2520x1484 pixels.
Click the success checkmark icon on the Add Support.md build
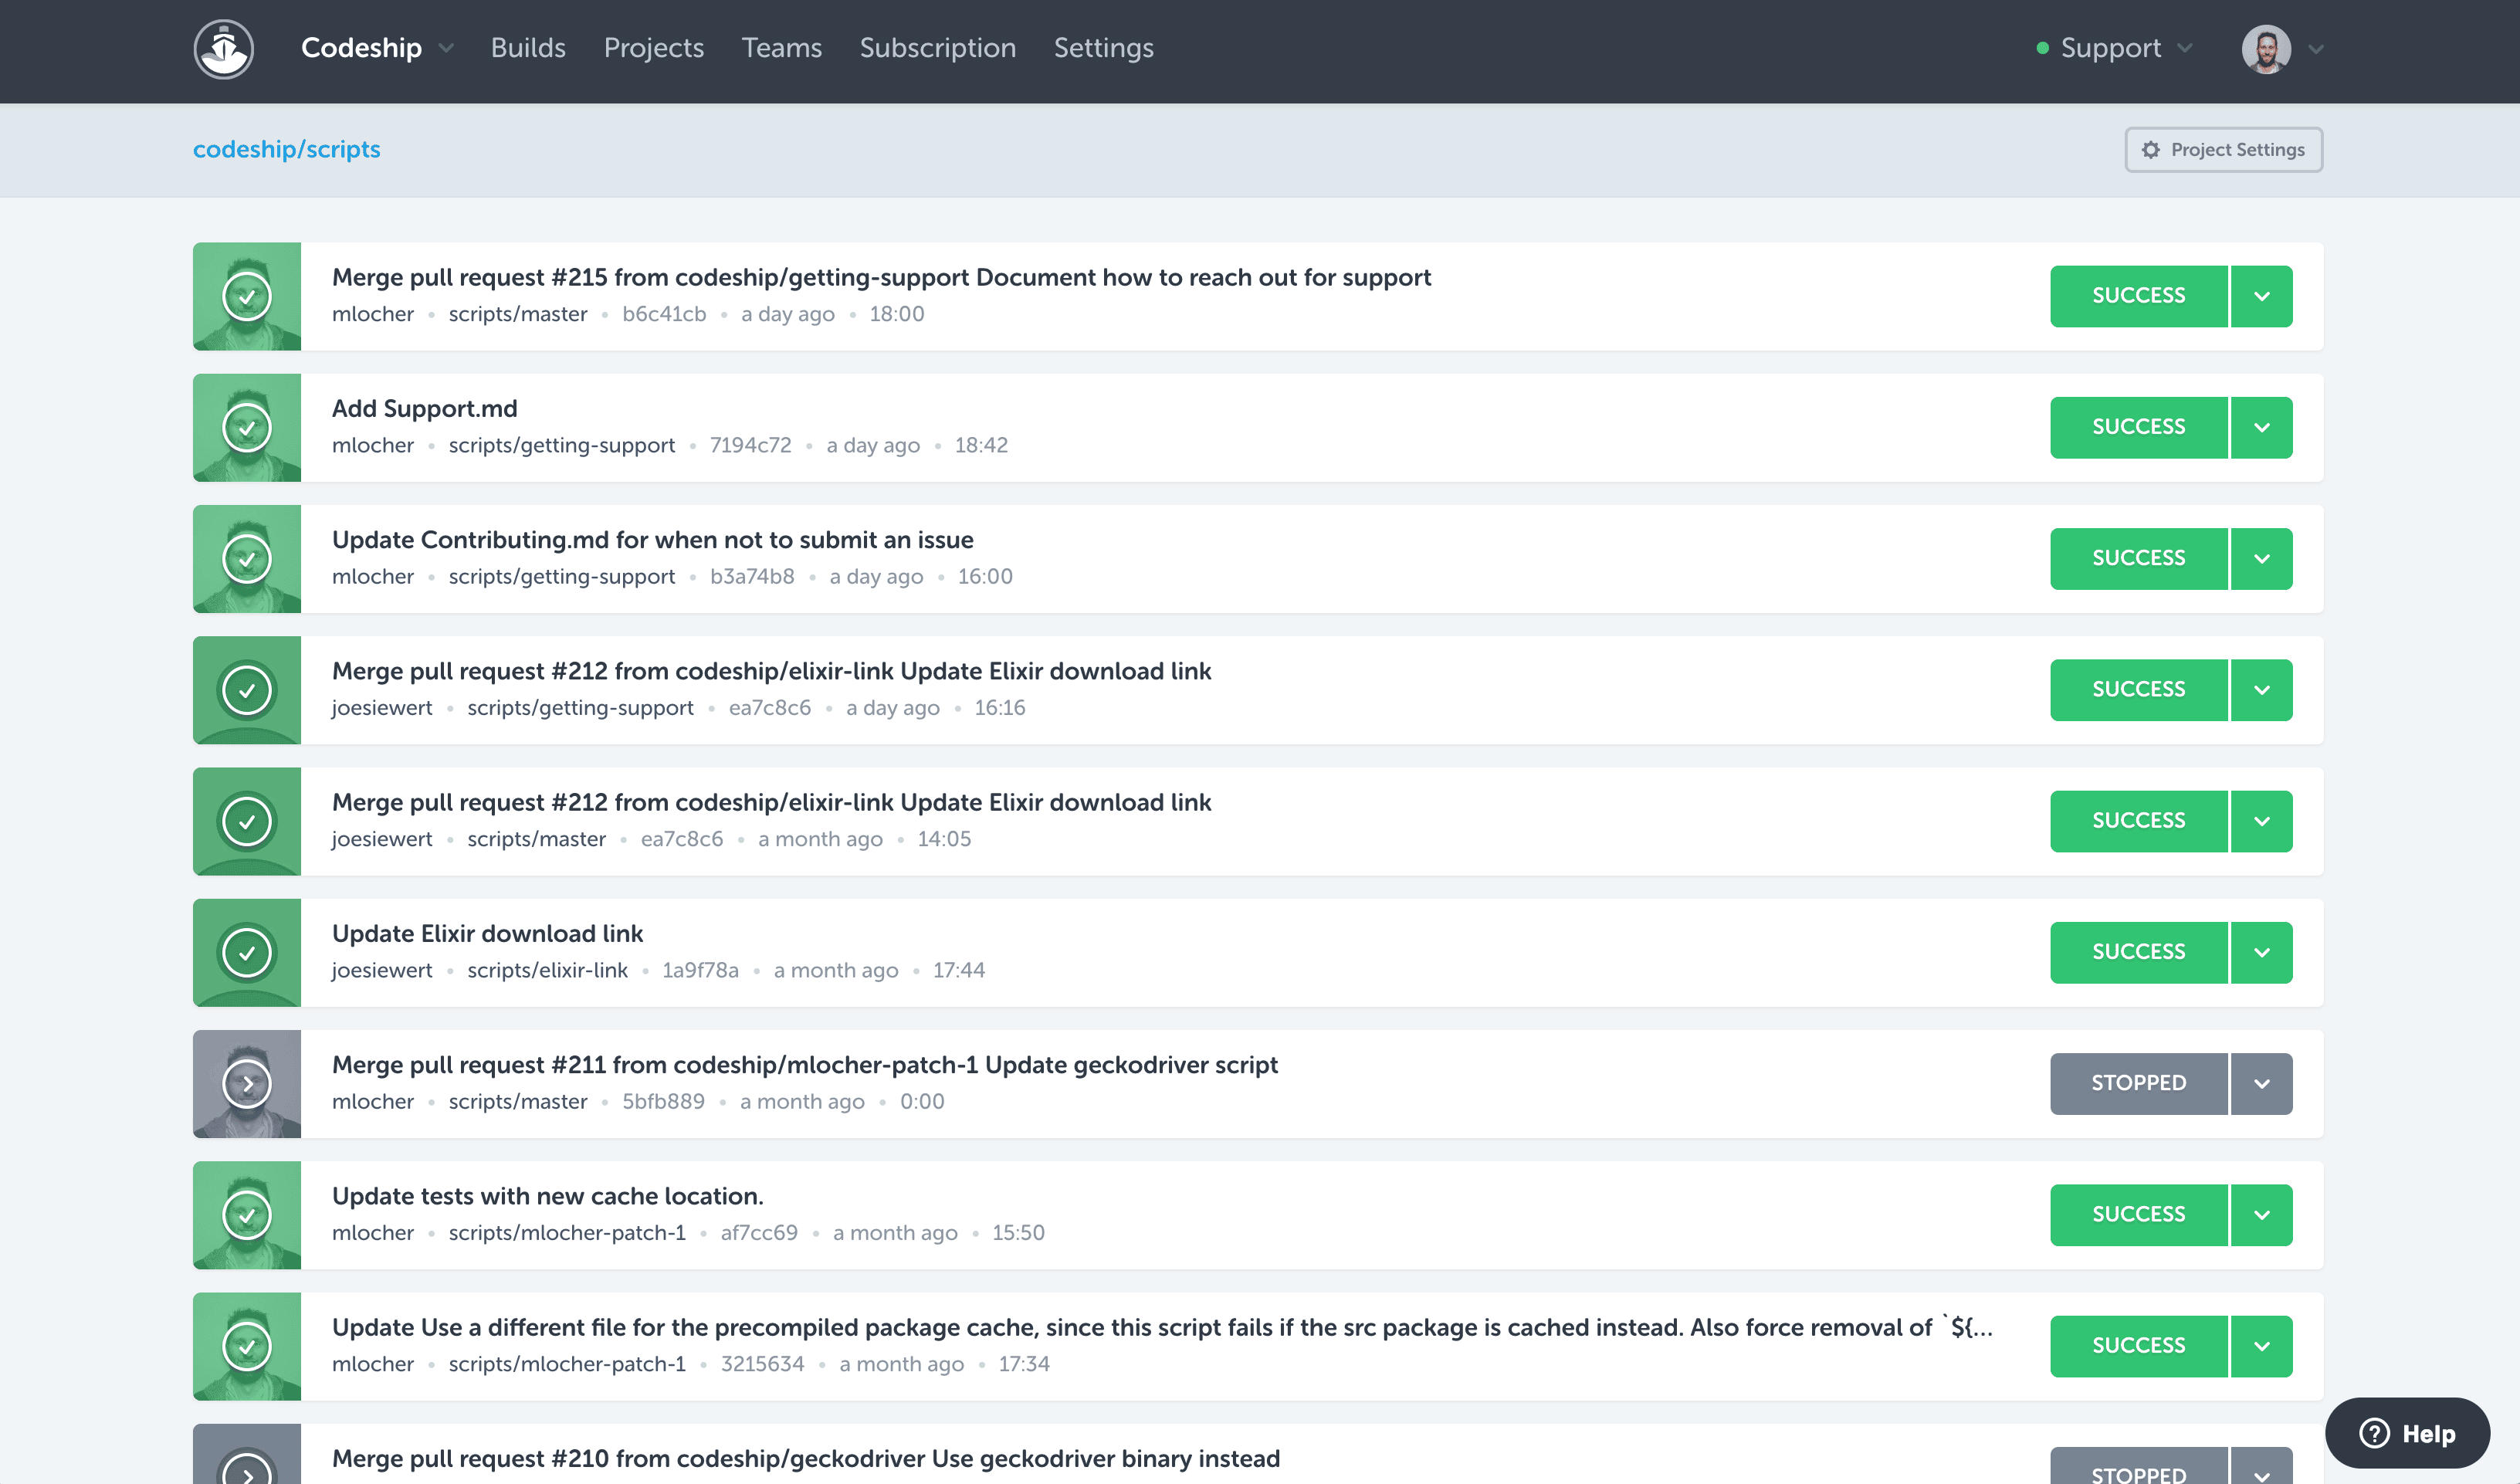[x=247, y=428]
